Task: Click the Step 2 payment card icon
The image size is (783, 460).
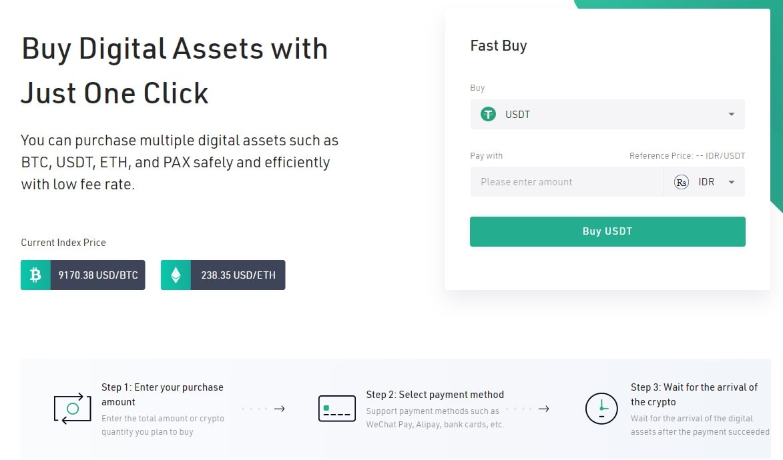Action: tap(337, 409)
